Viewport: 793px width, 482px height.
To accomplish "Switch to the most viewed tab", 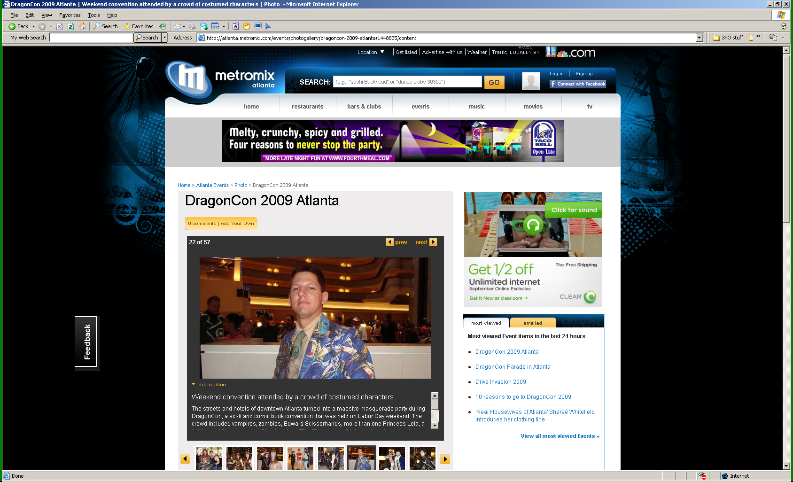I will (486, 323).
